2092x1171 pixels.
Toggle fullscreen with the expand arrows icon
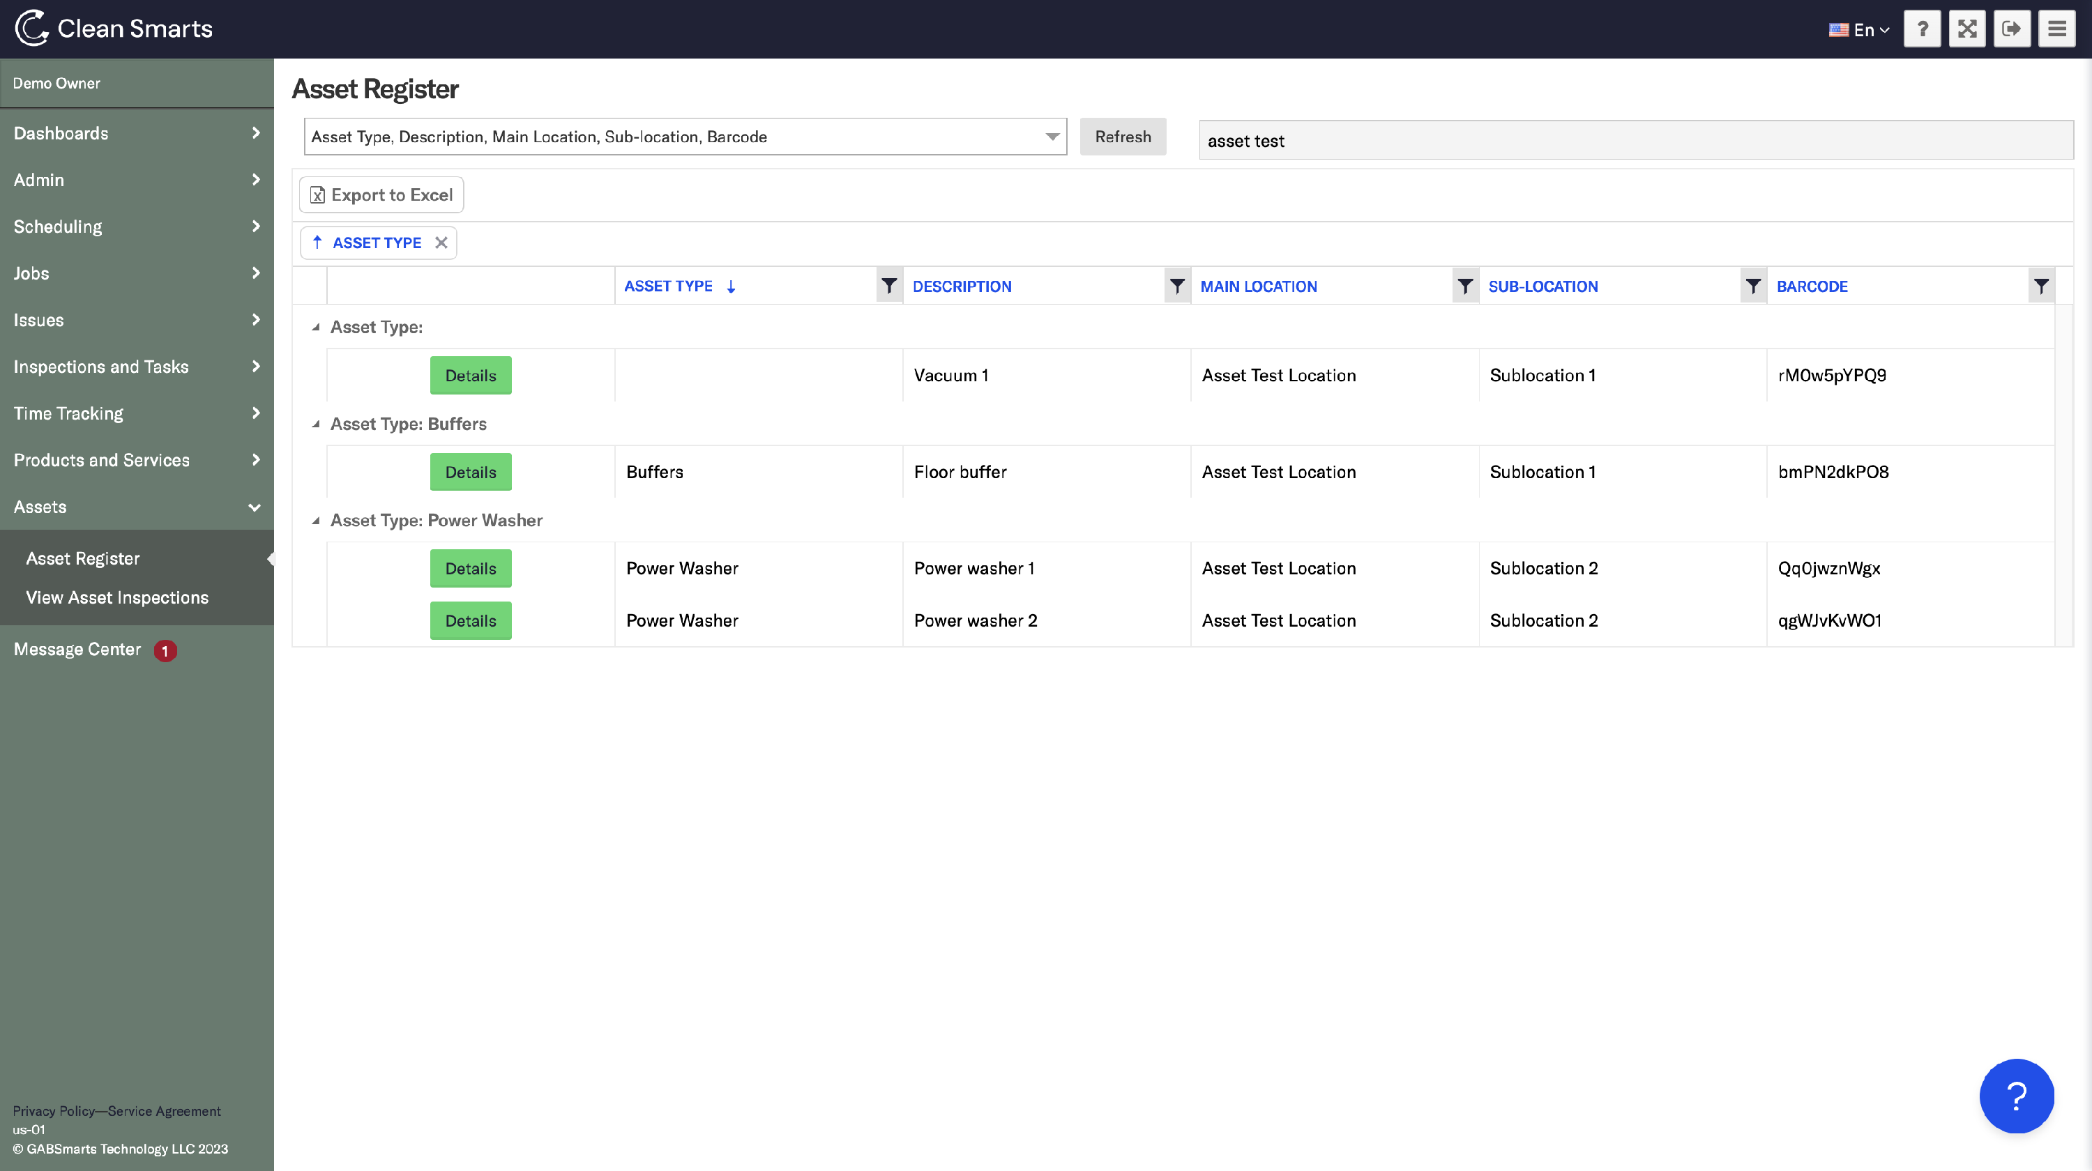1966,29
